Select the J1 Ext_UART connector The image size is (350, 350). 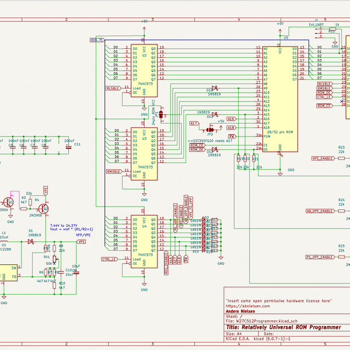point(318,32)
